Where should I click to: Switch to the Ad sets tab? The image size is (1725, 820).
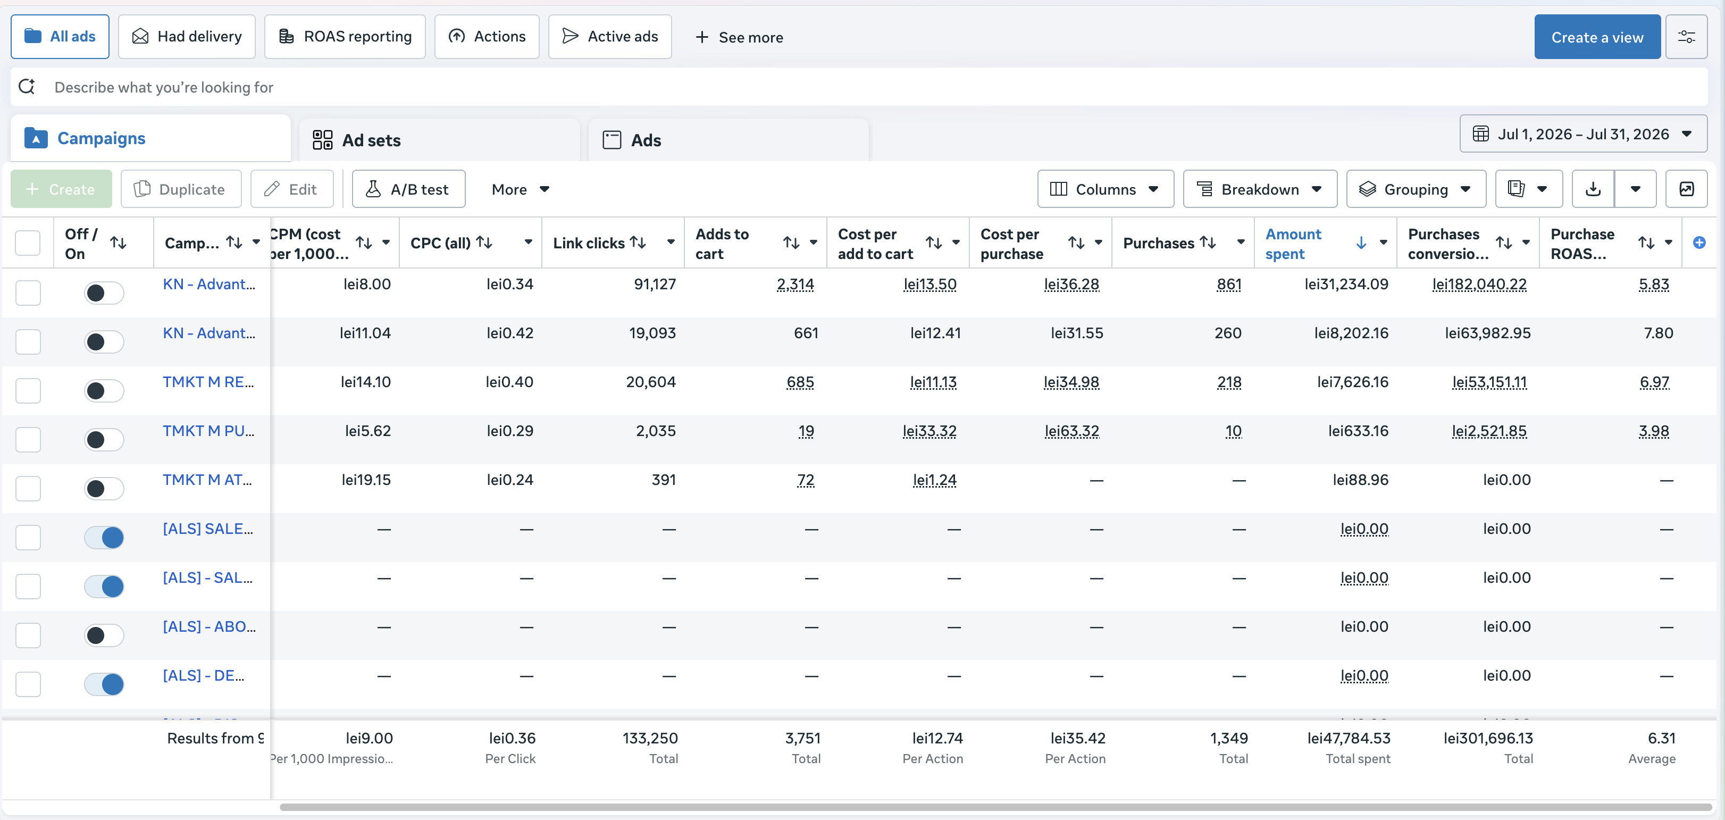(x=439, y=140)
